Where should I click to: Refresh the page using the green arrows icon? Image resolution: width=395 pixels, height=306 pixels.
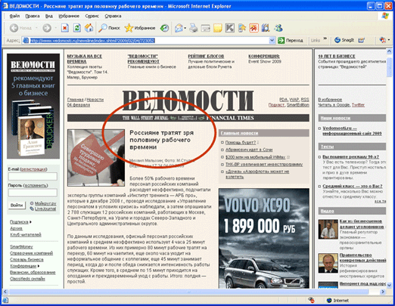[77, 28]
